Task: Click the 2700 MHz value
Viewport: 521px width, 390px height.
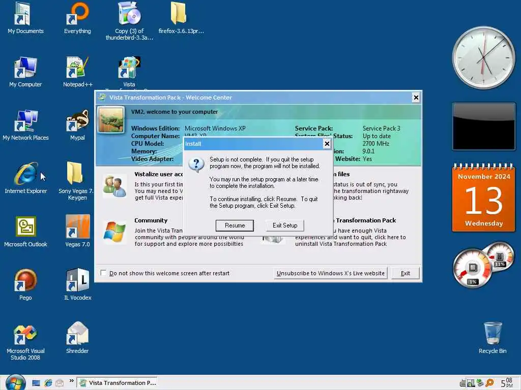Action: (376, 144)
